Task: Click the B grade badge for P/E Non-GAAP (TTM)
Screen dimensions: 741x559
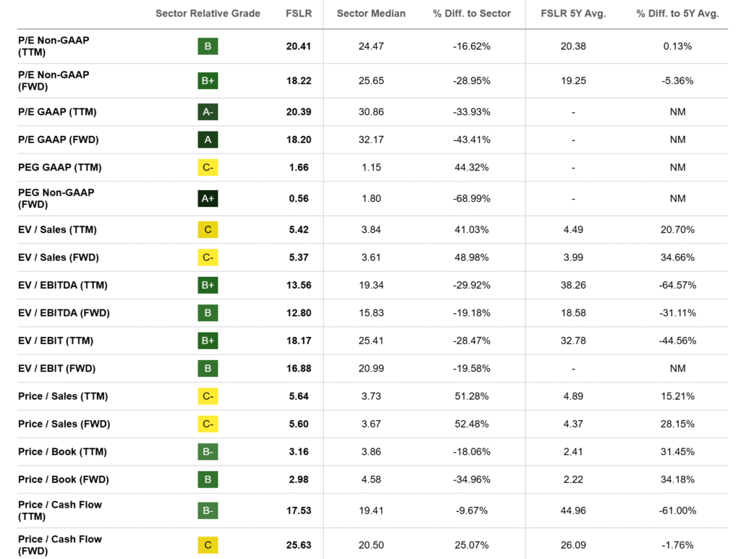Action: [x=208, y=46]
